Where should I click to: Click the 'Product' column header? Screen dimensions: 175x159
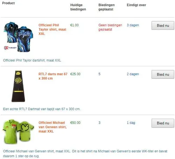[x=8, y=3]
